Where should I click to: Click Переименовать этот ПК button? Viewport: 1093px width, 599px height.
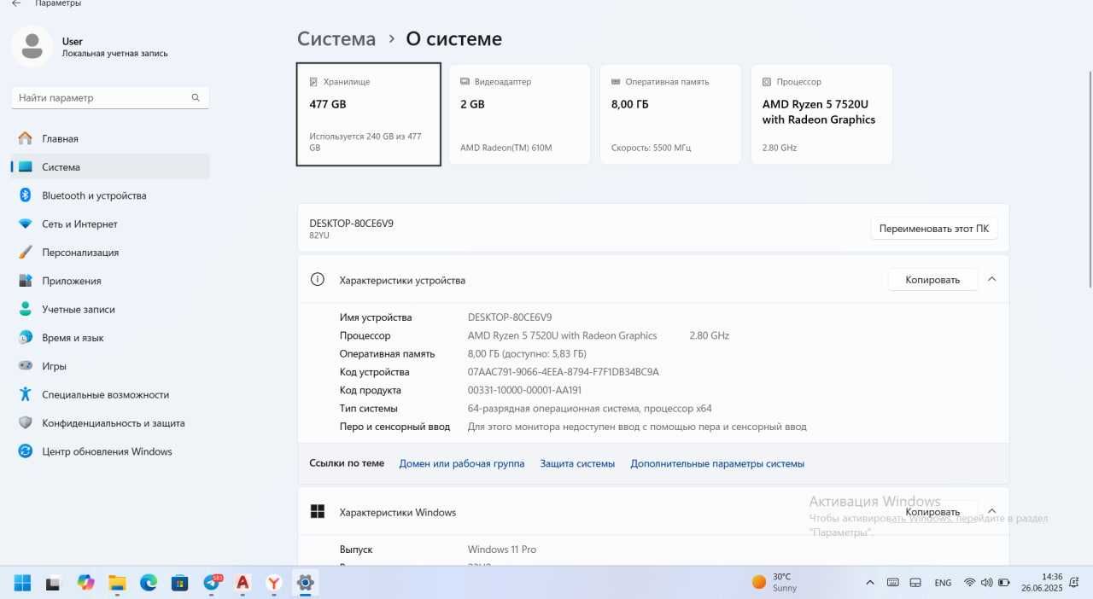[x=934, y=229]
